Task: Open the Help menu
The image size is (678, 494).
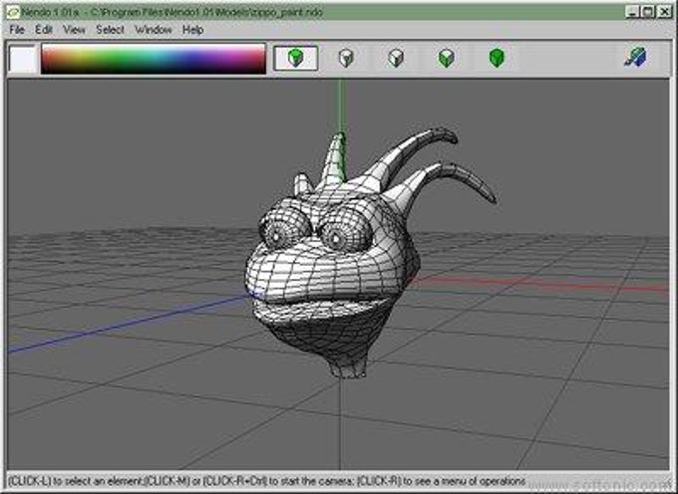Action: pyautogui.click(x=192, y=30)
